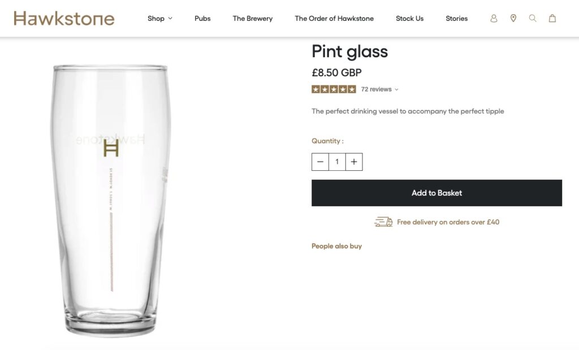Screen dimensions: 579x350
Task: Click the quantity input field
Action: click(x=337, y=161)
